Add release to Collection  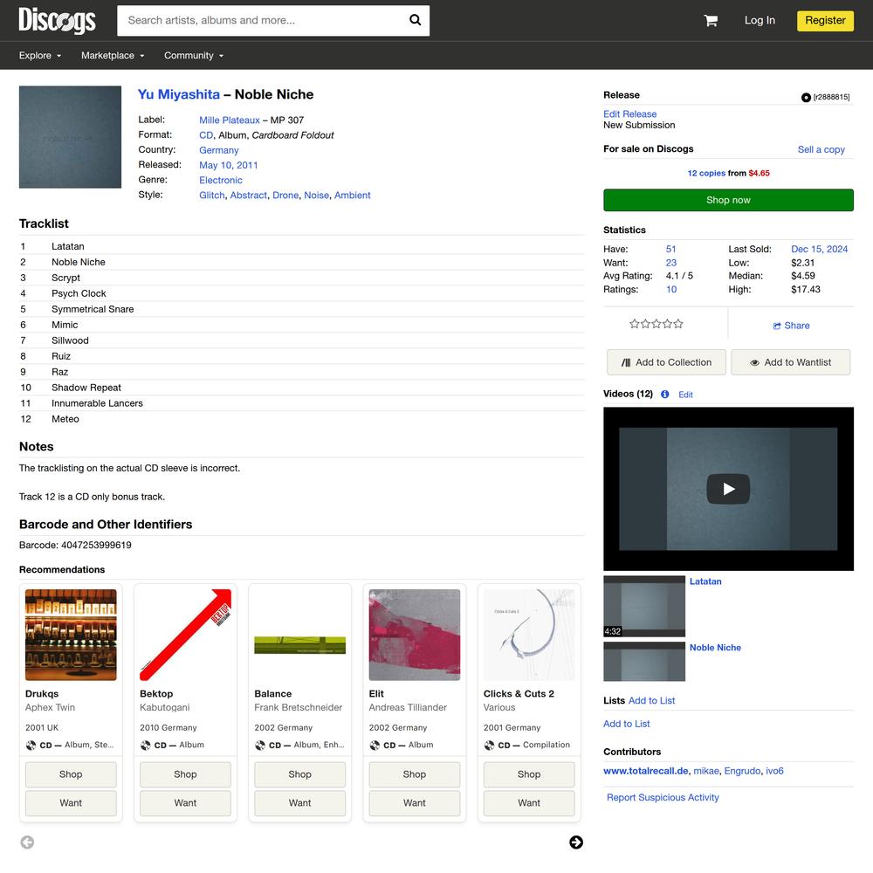point(666,362)
